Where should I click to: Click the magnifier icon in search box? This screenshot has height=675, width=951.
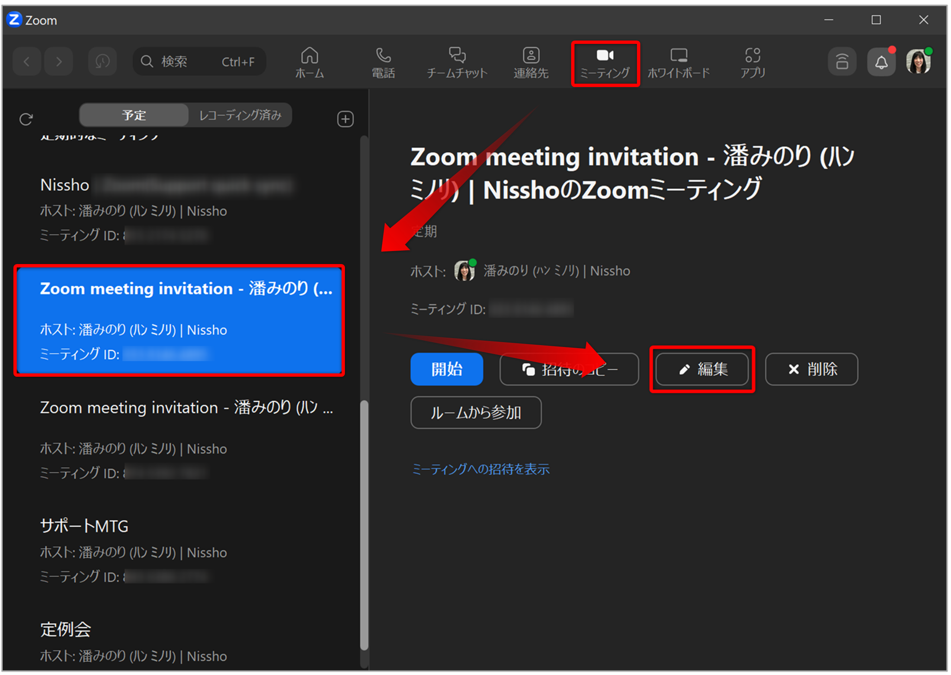tap(146, 61)
